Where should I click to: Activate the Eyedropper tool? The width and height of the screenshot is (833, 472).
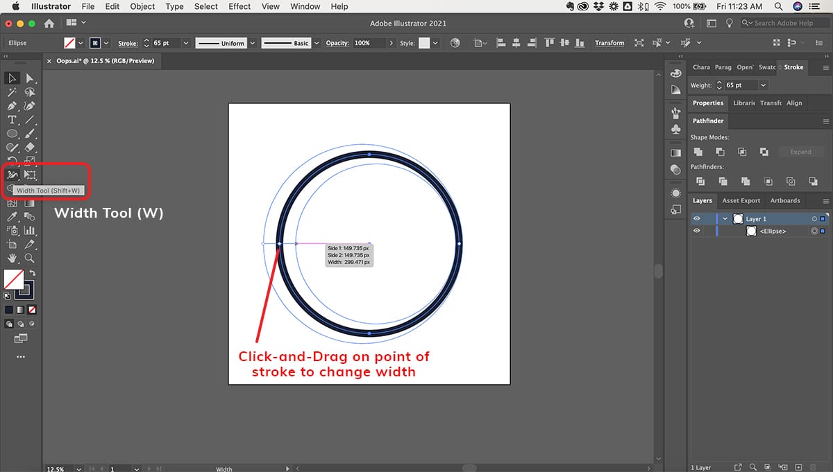12,217
